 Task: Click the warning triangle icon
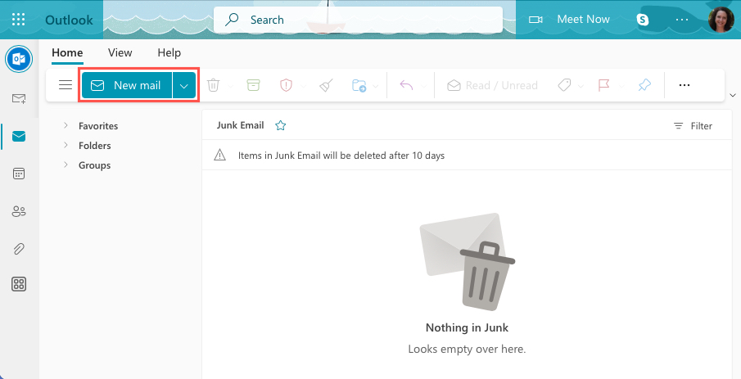219,155
